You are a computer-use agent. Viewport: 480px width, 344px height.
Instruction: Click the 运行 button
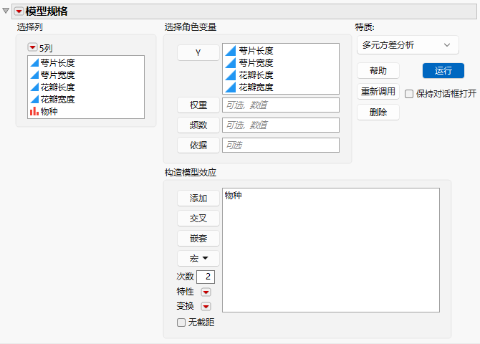pos(443,71)
